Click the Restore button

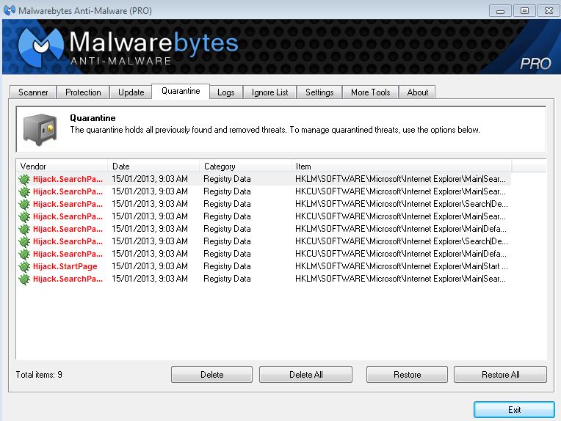(x=407, y=375)
